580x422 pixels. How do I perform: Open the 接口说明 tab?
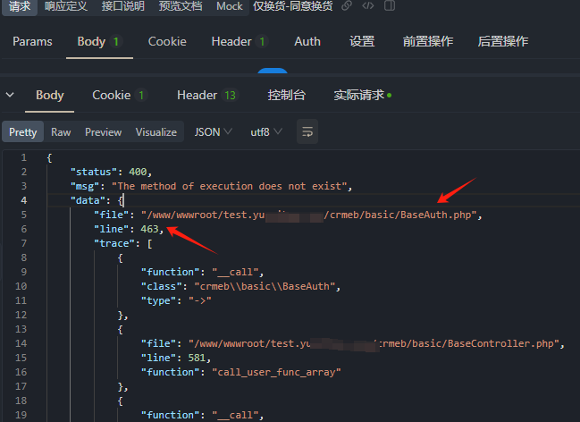tap(122, 6)
